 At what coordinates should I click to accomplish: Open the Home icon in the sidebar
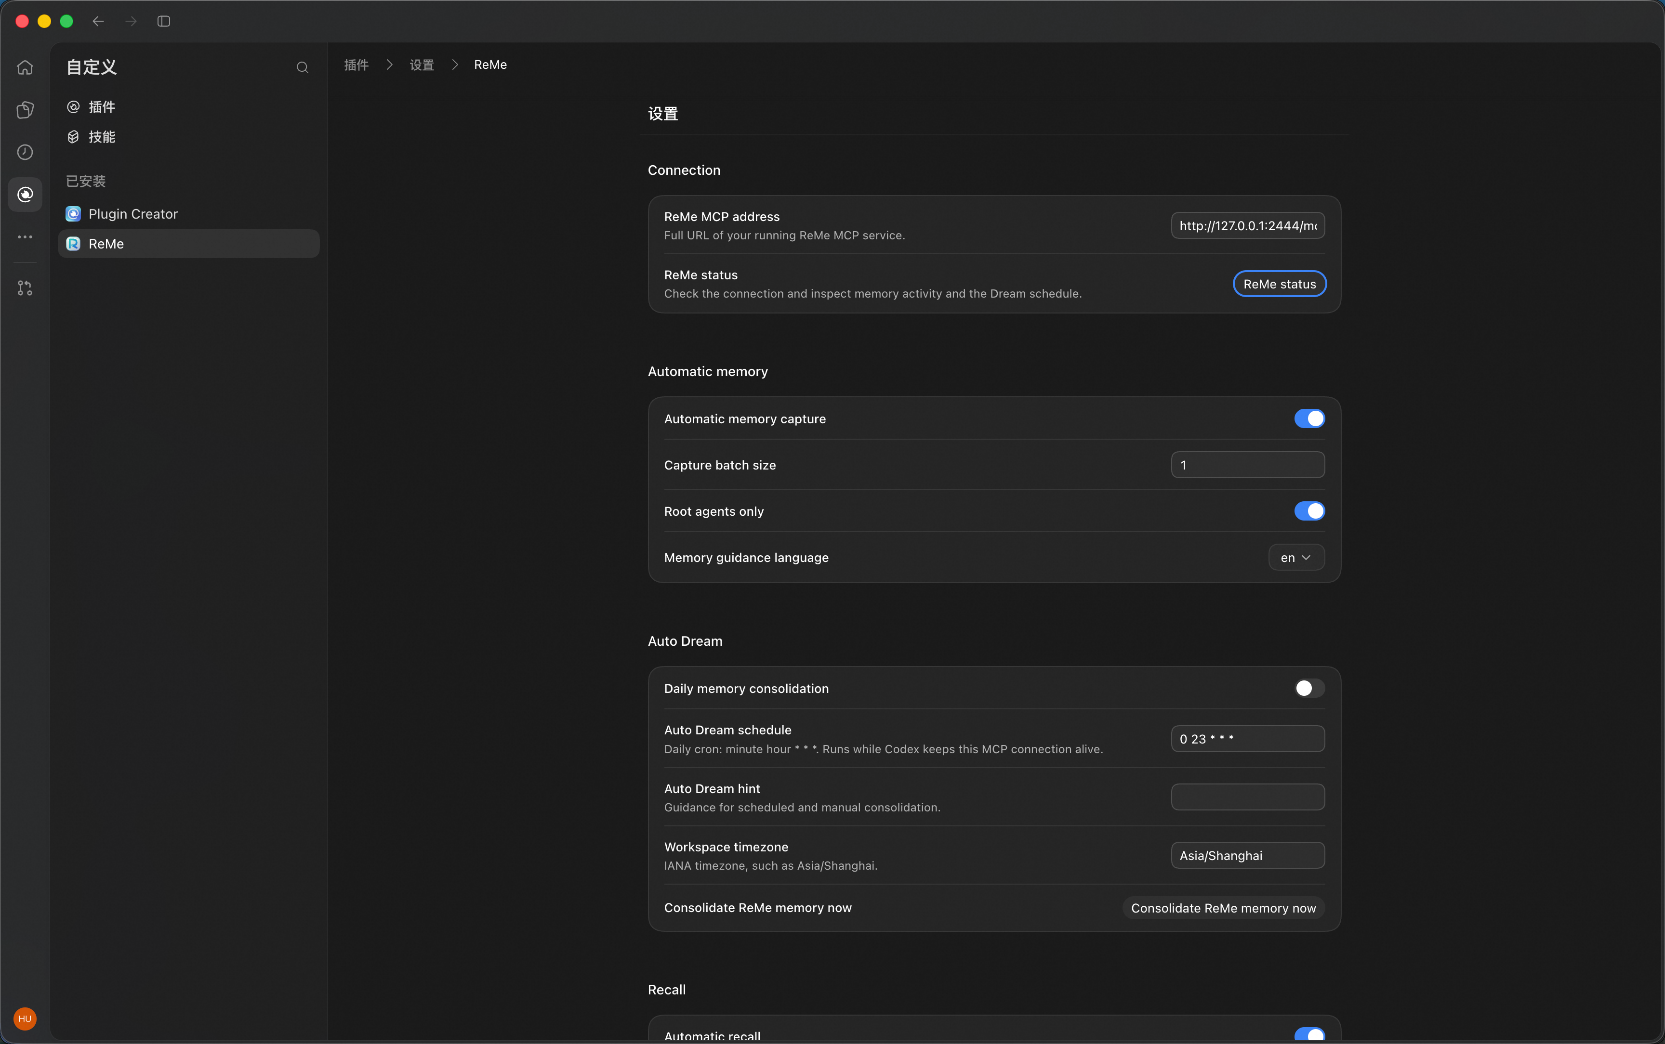25,68
